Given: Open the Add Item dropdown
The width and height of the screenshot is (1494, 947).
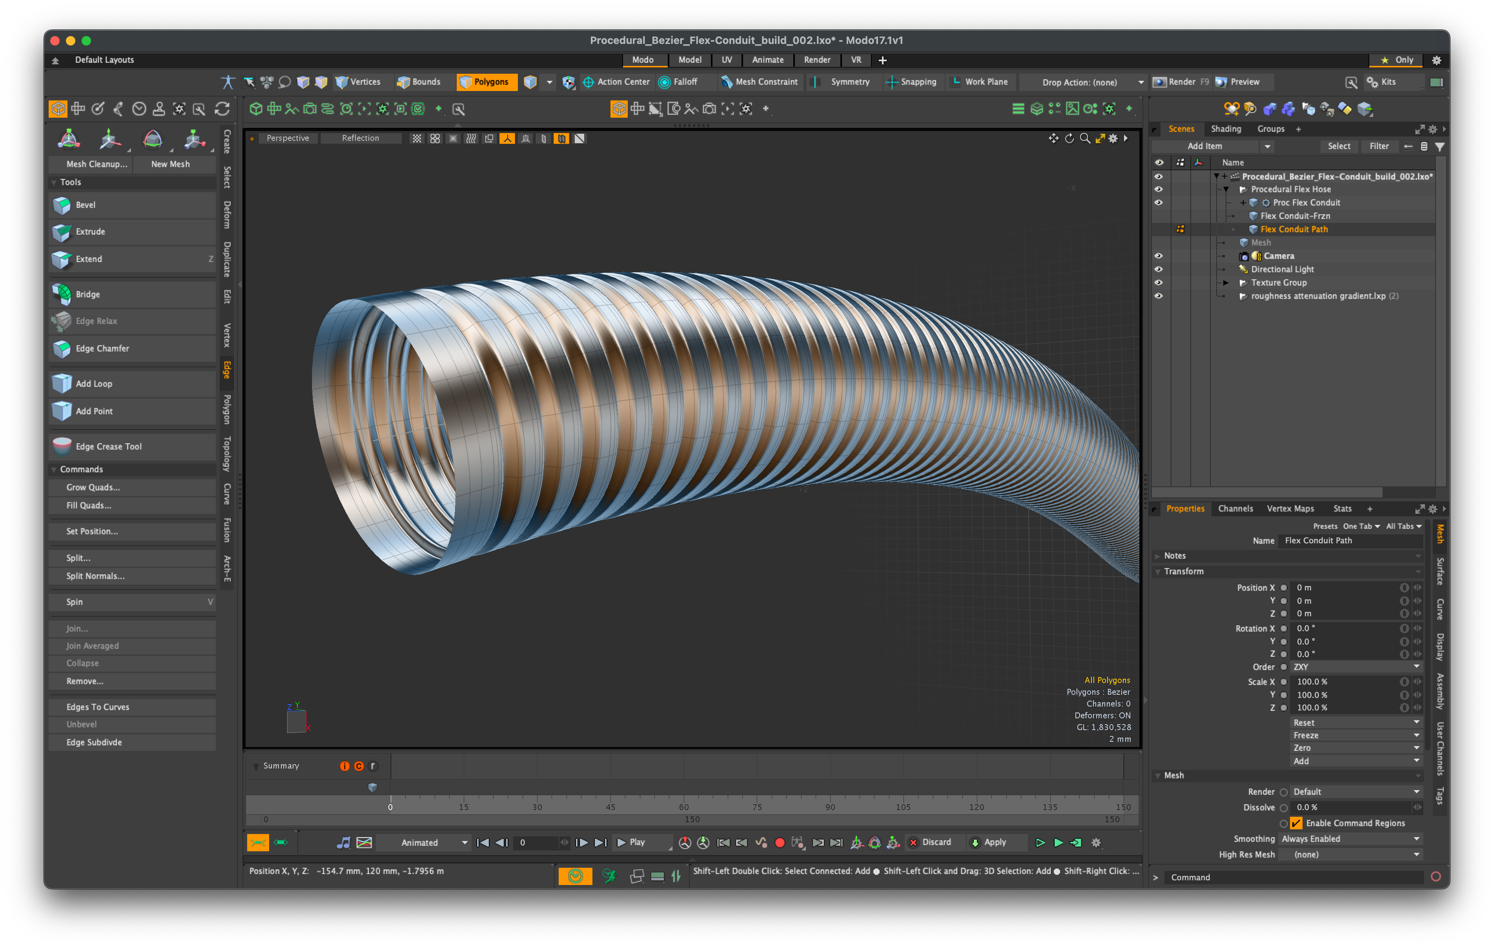Looking at the screenshot, I should [1212, 146].
